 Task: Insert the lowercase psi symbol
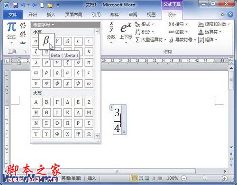[78, 83]
